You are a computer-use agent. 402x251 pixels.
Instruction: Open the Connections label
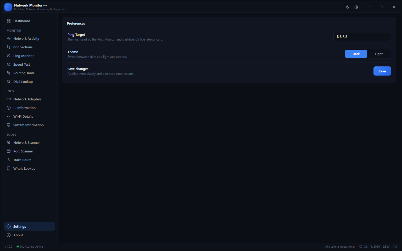point(23,47)
